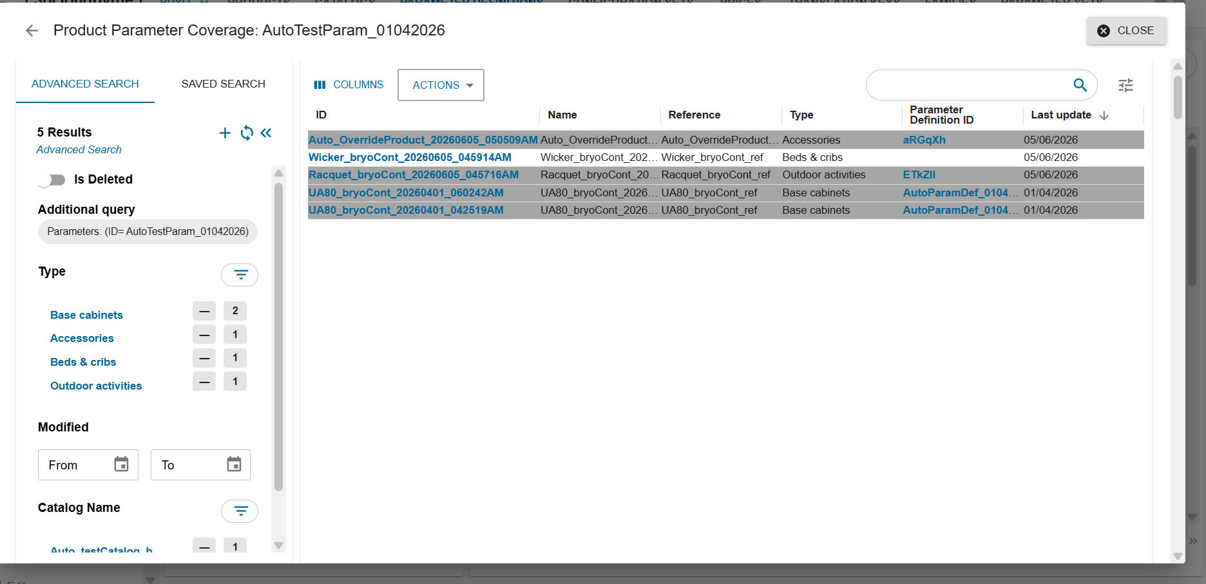
Task: Click the dialog's right vertical scrollbar thumb
Action: coord(1178,97)
